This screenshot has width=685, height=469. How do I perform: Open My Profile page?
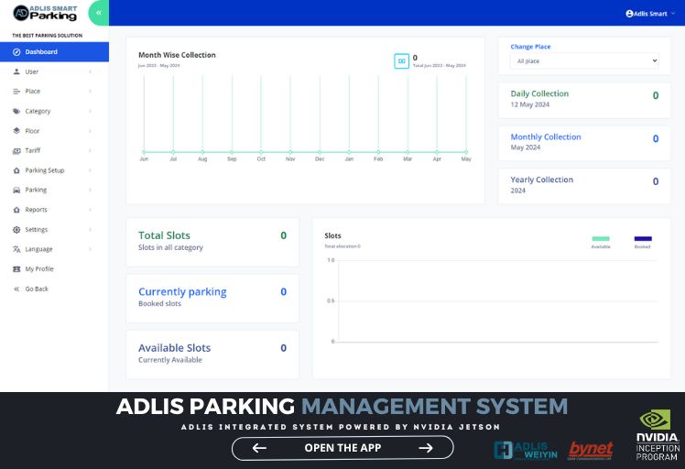(x=38, y=269)
